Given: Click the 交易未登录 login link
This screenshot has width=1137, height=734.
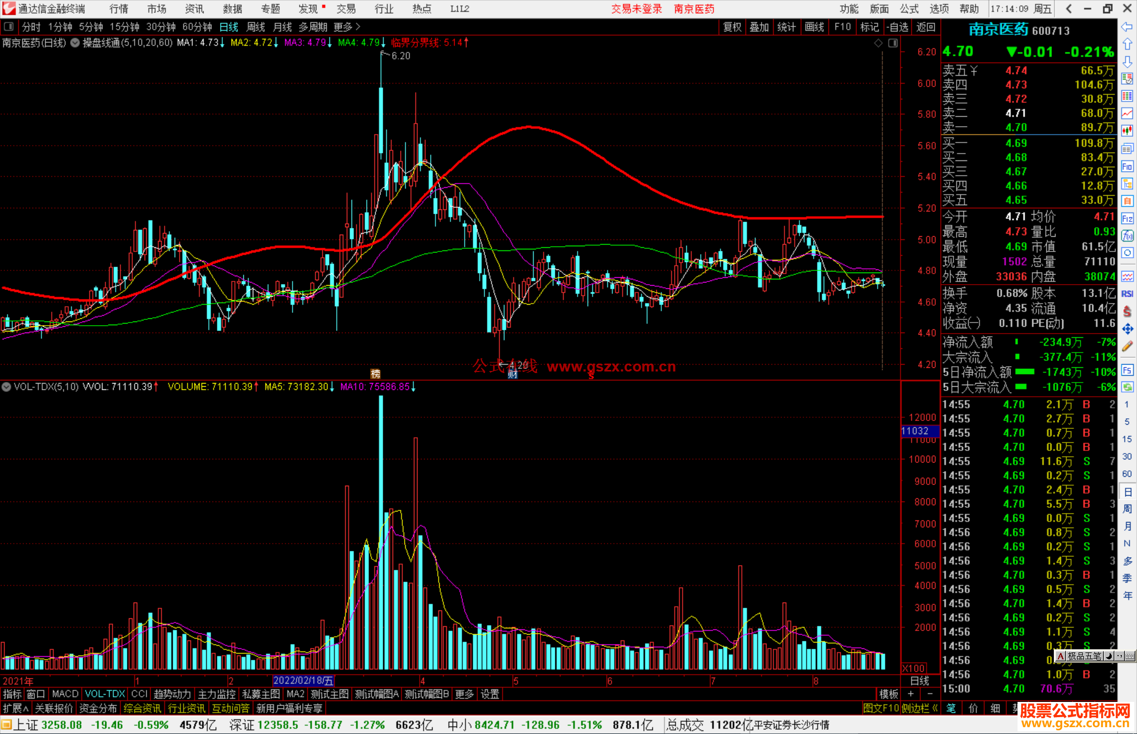Looking at the screenshot, I should [636, 9].
